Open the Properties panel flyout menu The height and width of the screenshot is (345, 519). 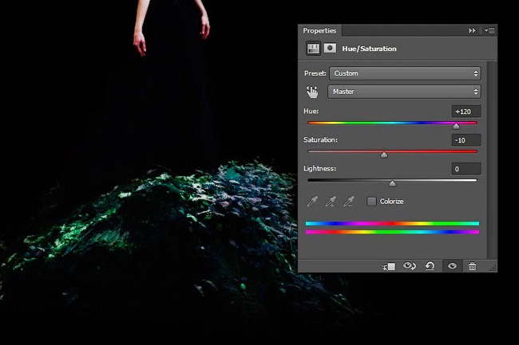click(x=489, y=31)
